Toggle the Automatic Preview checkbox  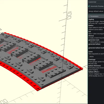click(x=89, y=6)
